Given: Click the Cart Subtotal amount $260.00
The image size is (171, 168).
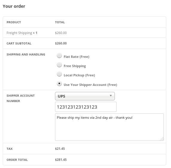Looking at the screenshot, I should [61, 43].
